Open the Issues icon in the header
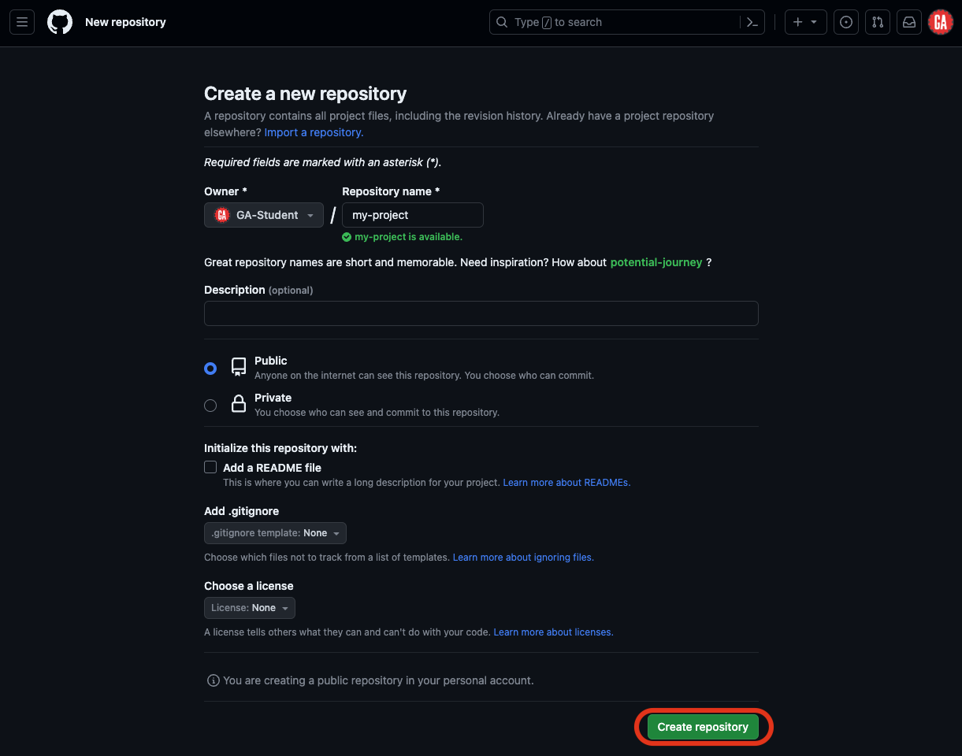 pyautogui.click(x=845, y=22)
